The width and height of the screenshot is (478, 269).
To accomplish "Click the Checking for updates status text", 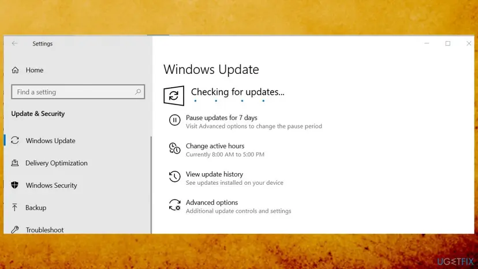I will tap(238, 92).
